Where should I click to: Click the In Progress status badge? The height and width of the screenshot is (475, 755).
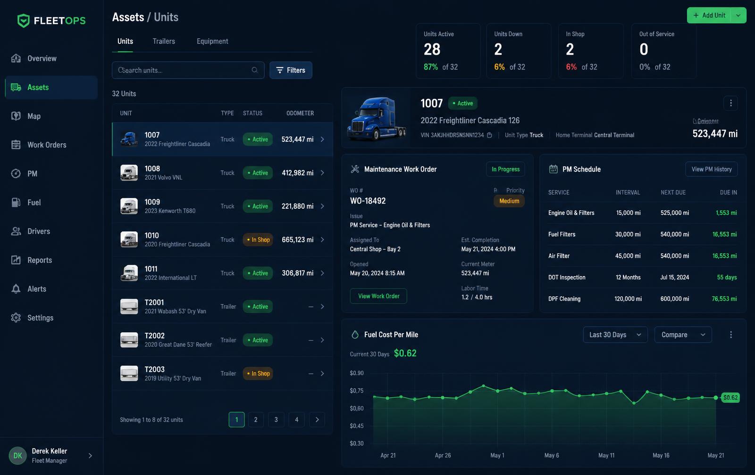point(505,169)
